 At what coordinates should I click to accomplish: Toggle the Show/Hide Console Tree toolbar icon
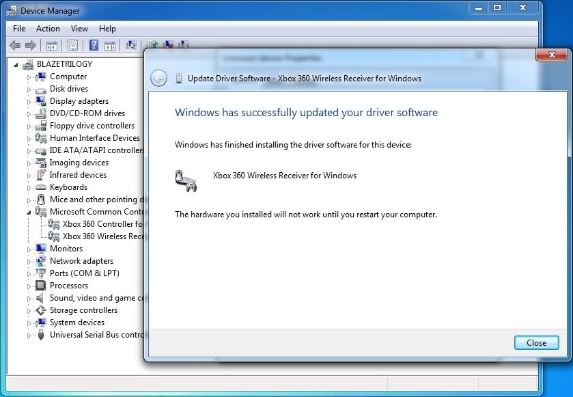click(52, 45)
